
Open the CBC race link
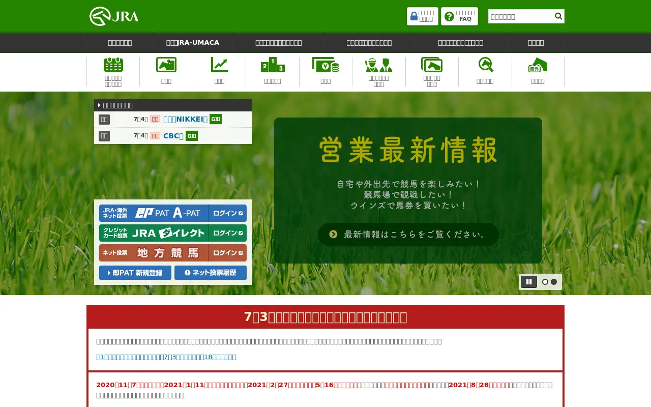[173, 136]
